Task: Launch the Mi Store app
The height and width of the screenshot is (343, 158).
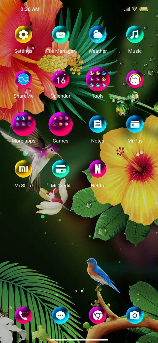Action: (23, 169)
